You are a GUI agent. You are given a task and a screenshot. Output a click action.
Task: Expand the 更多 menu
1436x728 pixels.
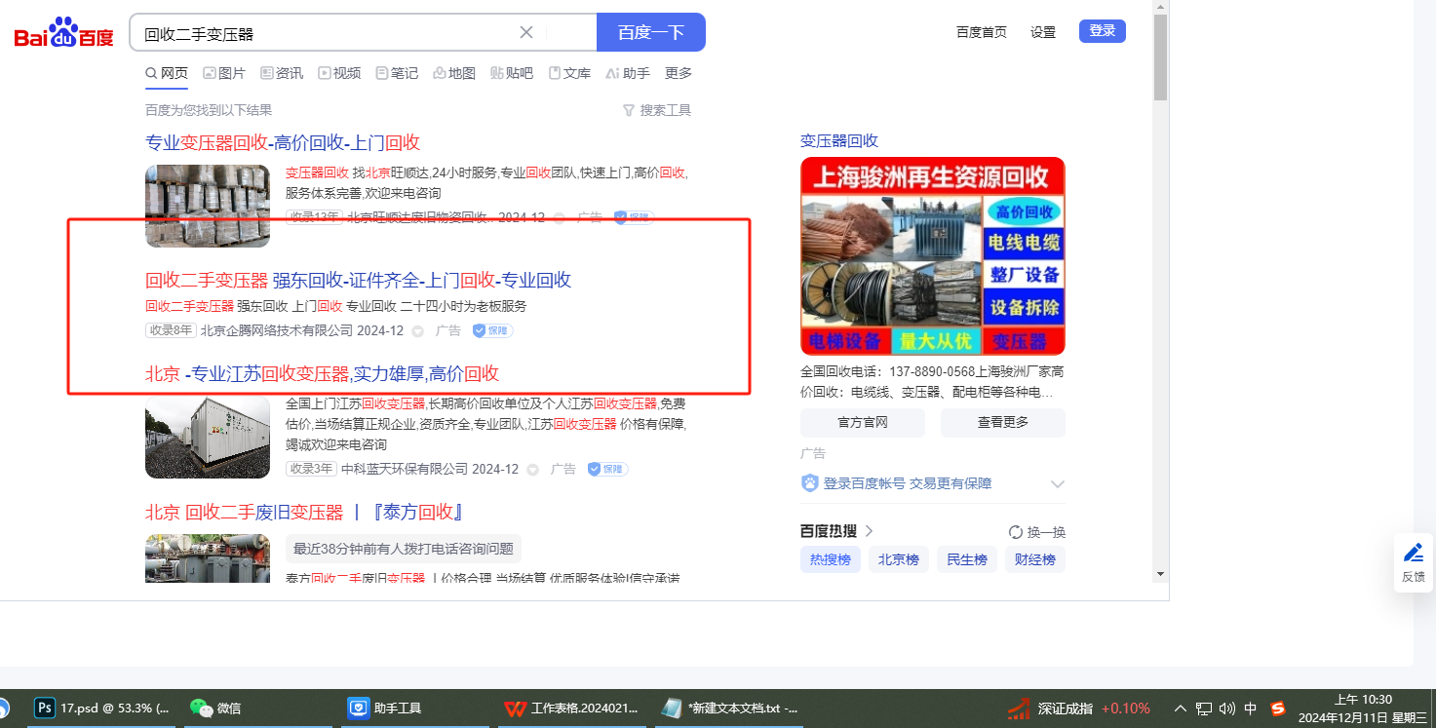tap(679, 73)
